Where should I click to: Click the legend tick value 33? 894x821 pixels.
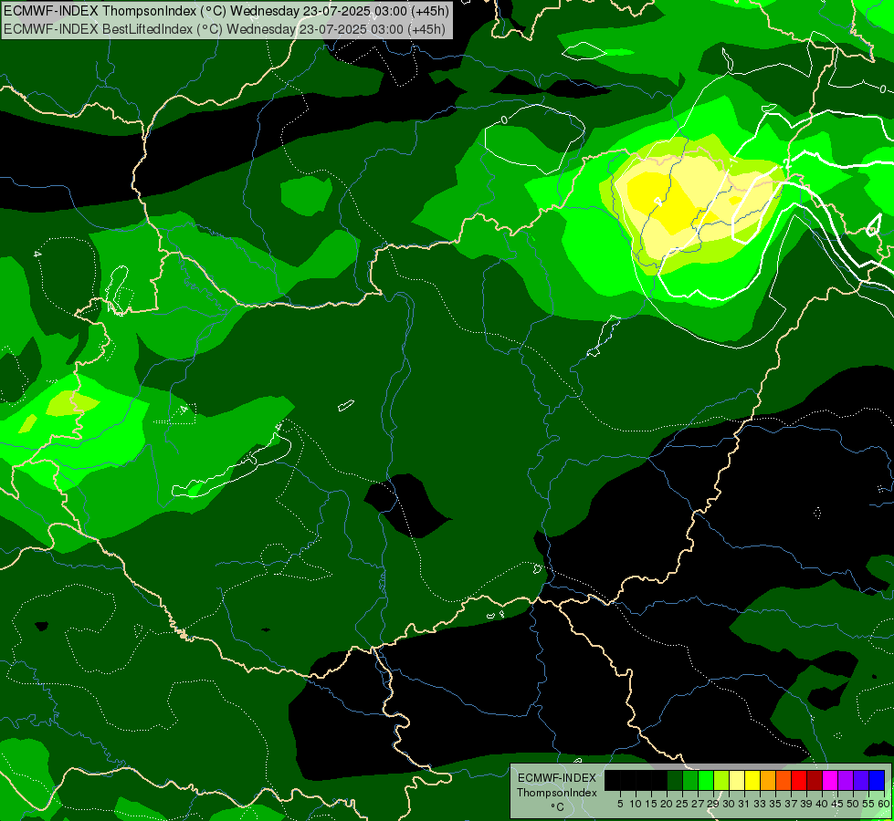point(760,804)
